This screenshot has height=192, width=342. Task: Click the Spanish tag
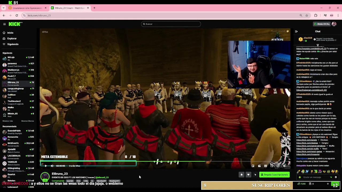(70, 181)
